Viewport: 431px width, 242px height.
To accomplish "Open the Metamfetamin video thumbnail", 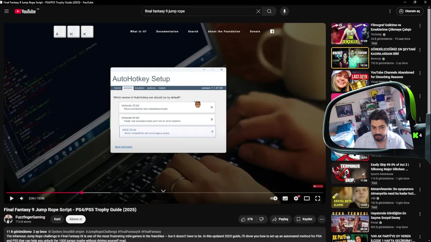I will point(350,197).
